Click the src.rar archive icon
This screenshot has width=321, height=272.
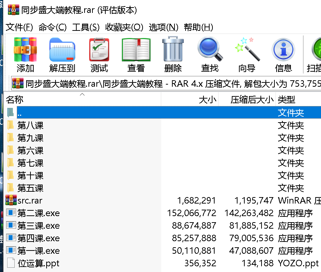pos(11,200)
